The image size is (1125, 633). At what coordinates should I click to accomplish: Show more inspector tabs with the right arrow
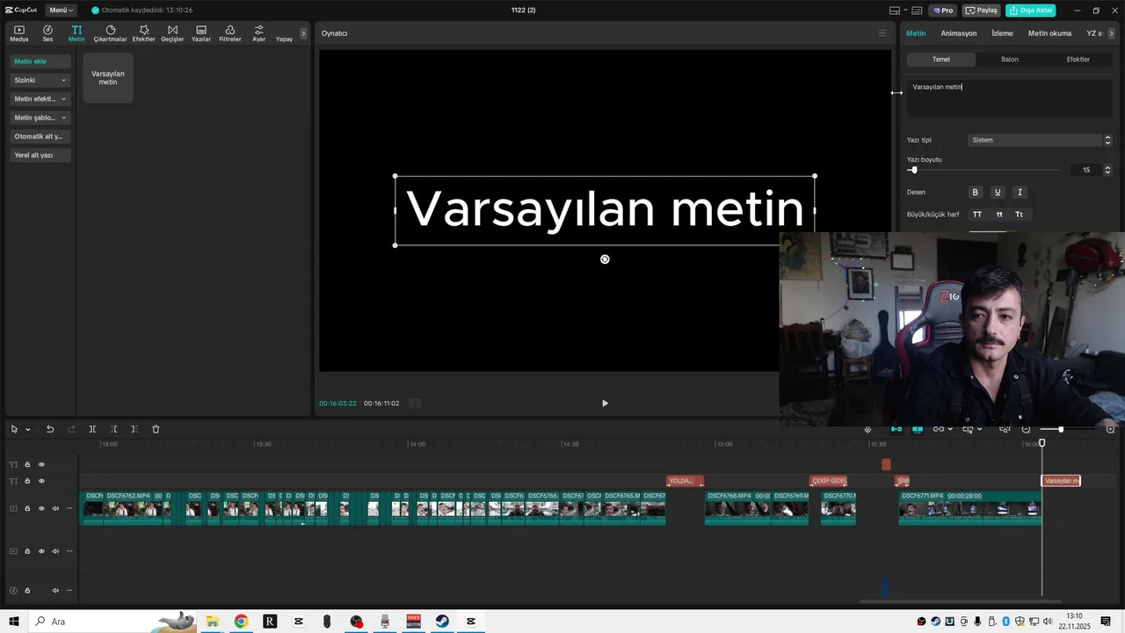[1112, 33]
